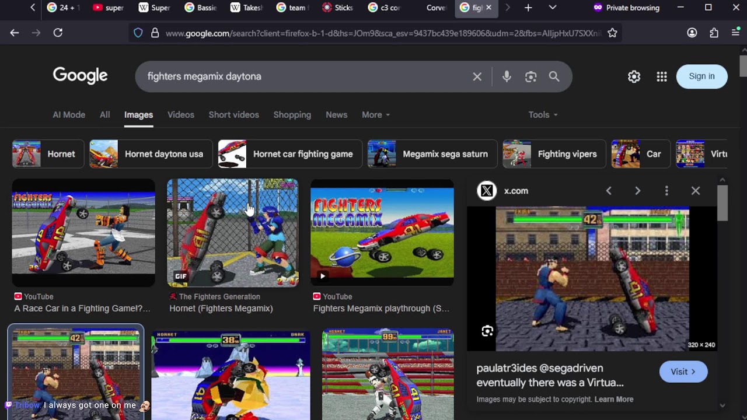The width and height of the screenshot is (747, 420).
Task: Open a new browser tab
Action: point(528,8)
